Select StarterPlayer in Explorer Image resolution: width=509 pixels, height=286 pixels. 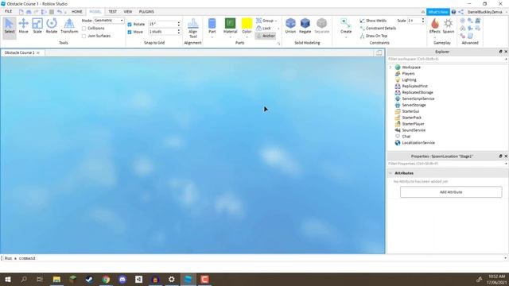pyautogui.click(x=413, y=124)
